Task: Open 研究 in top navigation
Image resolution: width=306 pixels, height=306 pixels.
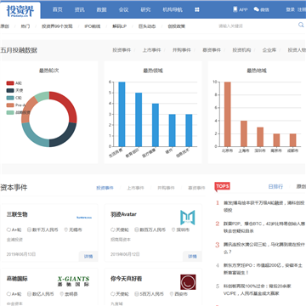Action: tap(145, 9)
